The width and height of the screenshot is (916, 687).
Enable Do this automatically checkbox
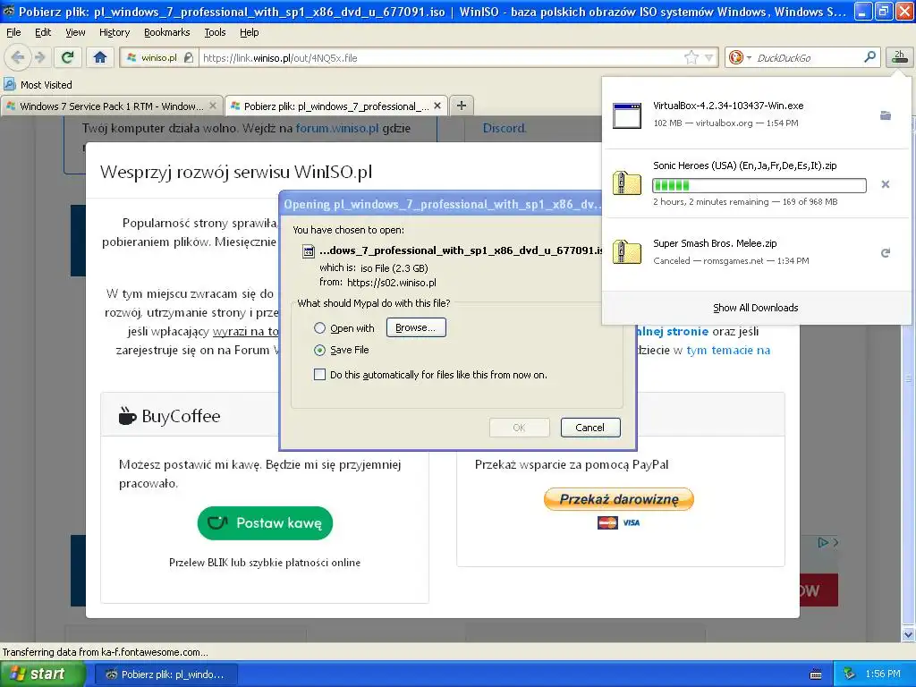[x=319, y=375]
